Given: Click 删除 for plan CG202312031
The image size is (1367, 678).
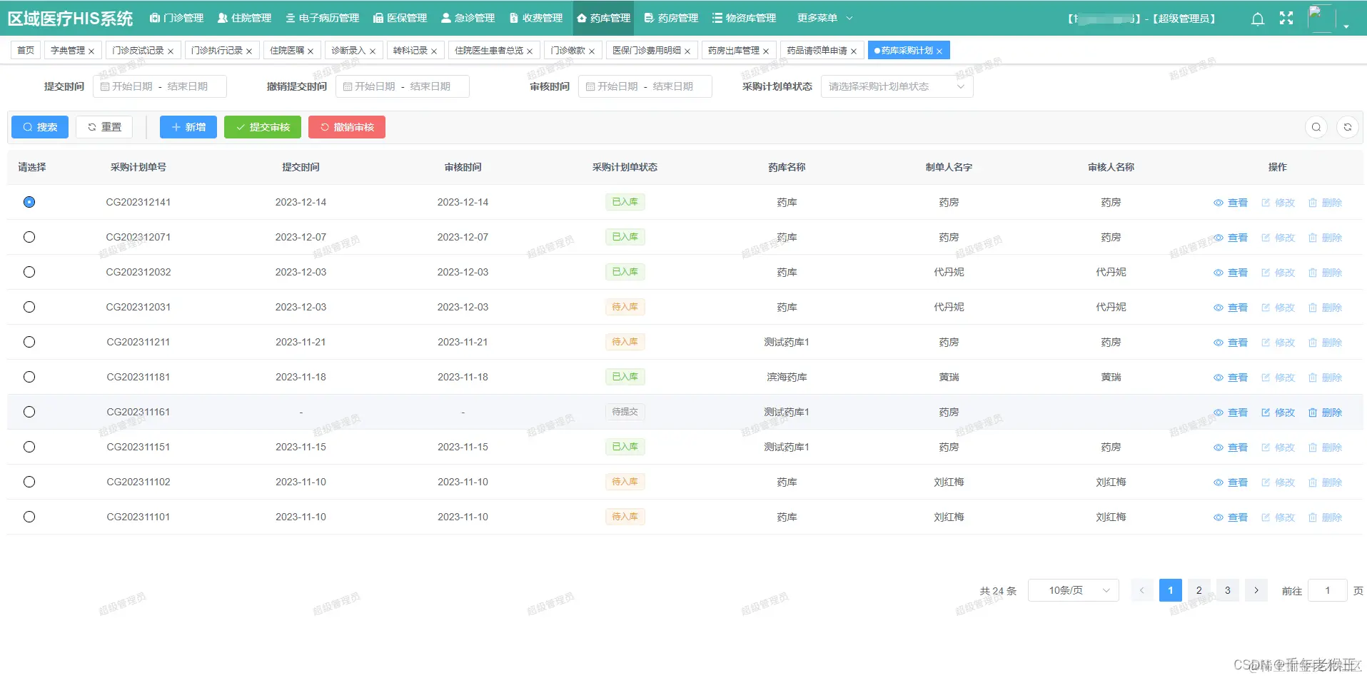Looking at the screenshot, I should click(x=1325, y=308).
